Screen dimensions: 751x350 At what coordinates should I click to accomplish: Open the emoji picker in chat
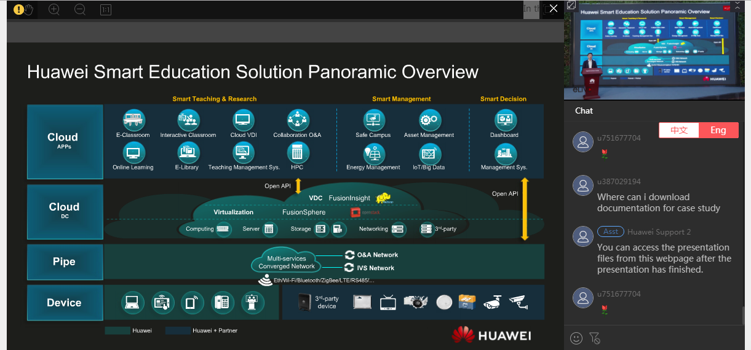click(x=576, y=338)
